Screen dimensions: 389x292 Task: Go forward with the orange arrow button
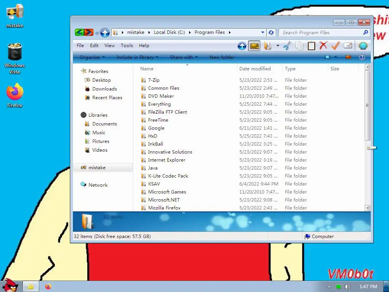click(89, 32)
